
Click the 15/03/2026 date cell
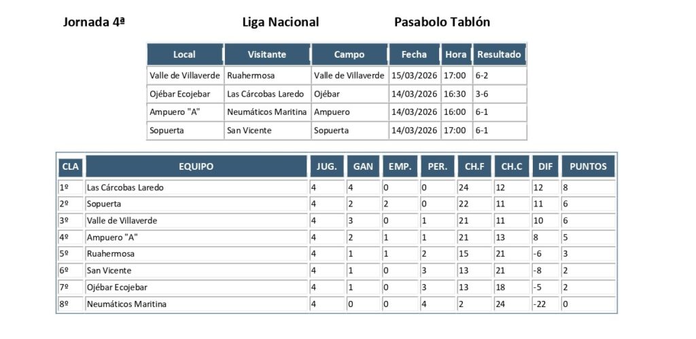pyautogui.click(x=415, y=75)
